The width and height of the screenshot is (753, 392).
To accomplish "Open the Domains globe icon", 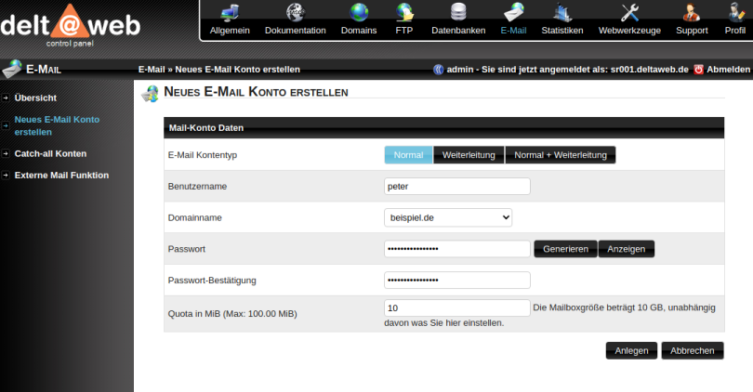I will [x=359, y=13].
